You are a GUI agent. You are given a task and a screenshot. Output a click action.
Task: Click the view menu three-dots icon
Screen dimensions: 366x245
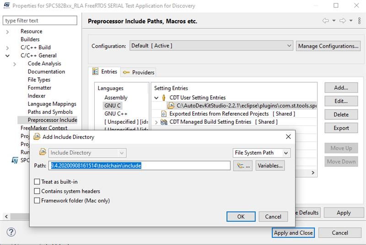click(x=358, y=21)
